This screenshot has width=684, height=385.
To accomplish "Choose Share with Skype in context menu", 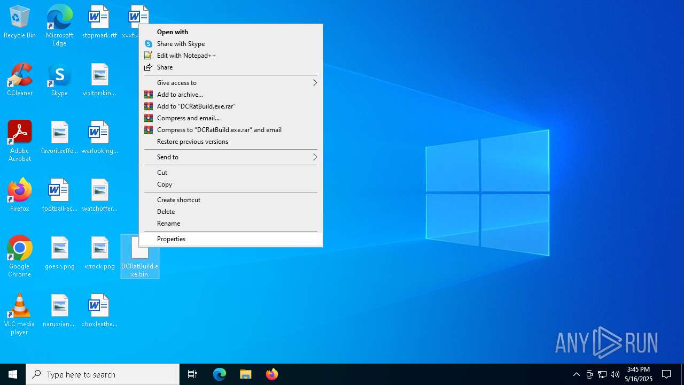I will pos(231,44).
